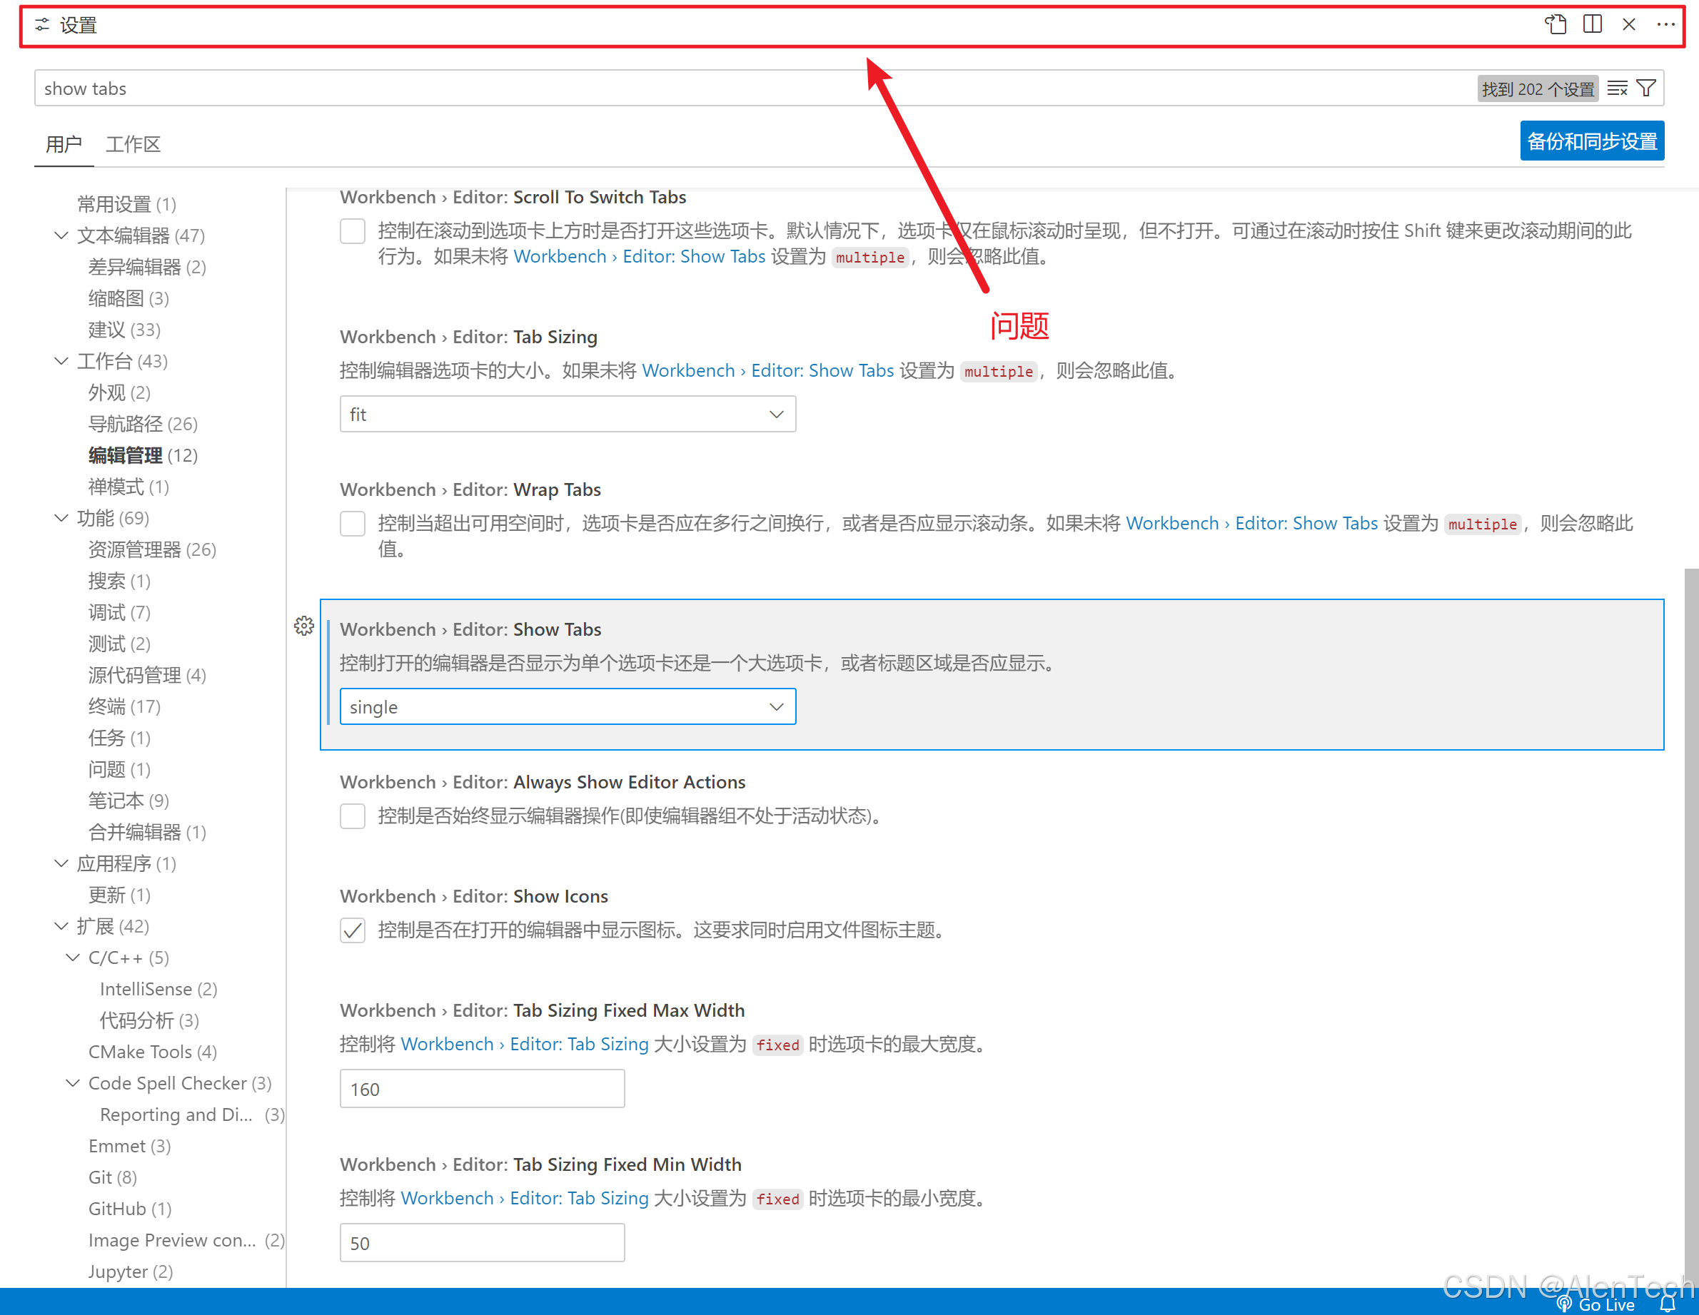Image resolution: width=1699 pixels, height=1315 pixels.
Task: Enable the Wrap Tabs checkbox
Action: 353,523
